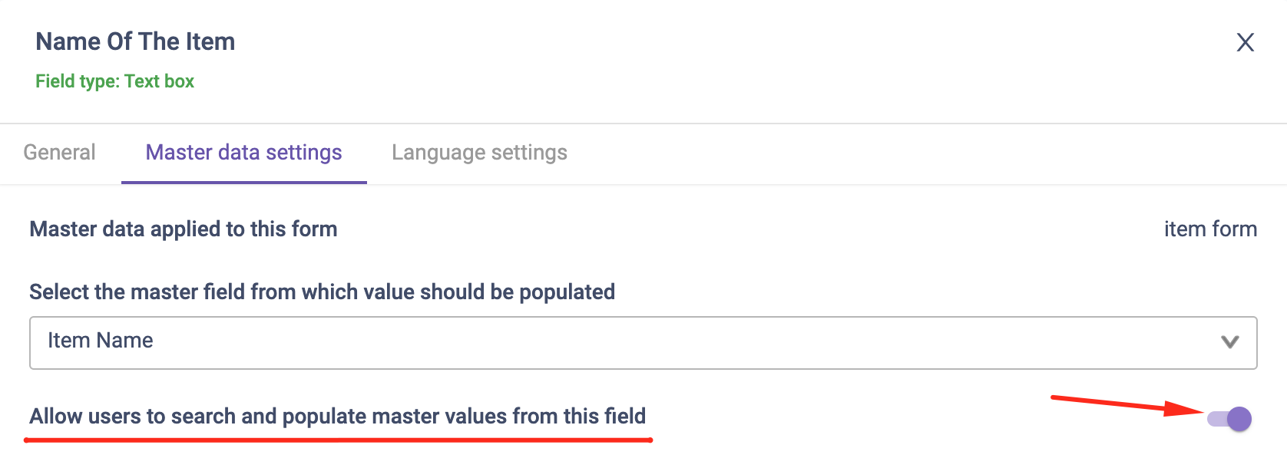Click the 'Name Of The Item' heading
Viewport: 1287px width, 468px height.
coord(135,41)
